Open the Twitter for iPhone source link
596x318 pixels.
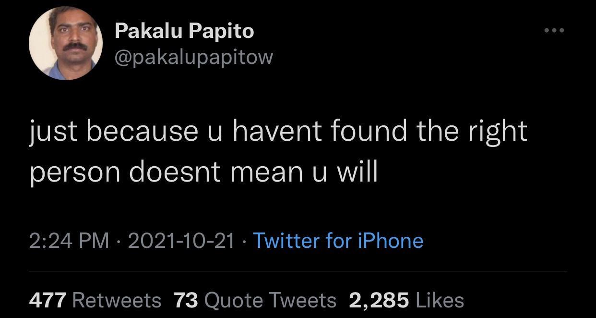click(x=338, y=240)
